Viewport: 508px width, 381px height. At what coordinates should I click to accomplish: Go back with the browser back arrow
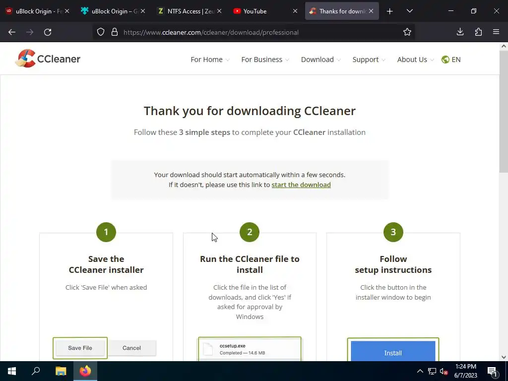(12, 32)
